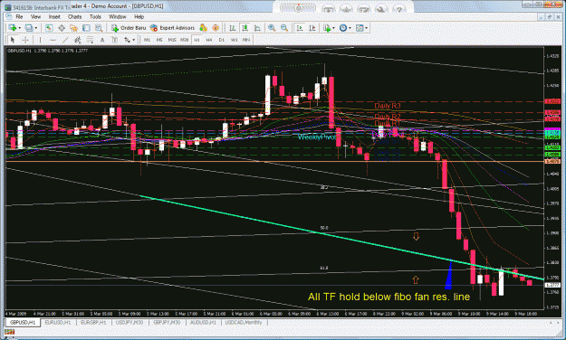566x340 pixels.
Task: Click the WeeklyPivot label on chart
Action: [x=317, y=137]
